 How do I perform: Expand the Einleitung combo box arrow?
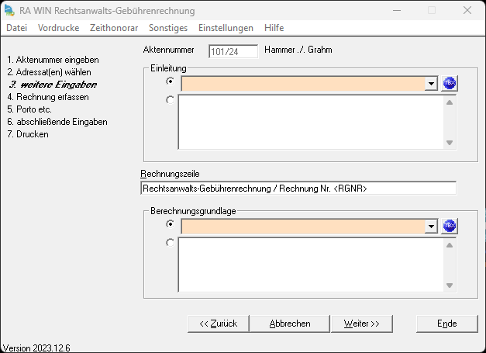[x=431, y=84]
